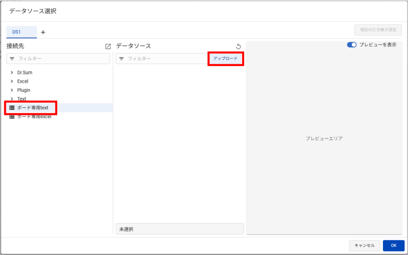Click filter icon in 接続先 panel
Image resolution: width=408 pixels, height=255 pixels.
click(x=12, y=59)
